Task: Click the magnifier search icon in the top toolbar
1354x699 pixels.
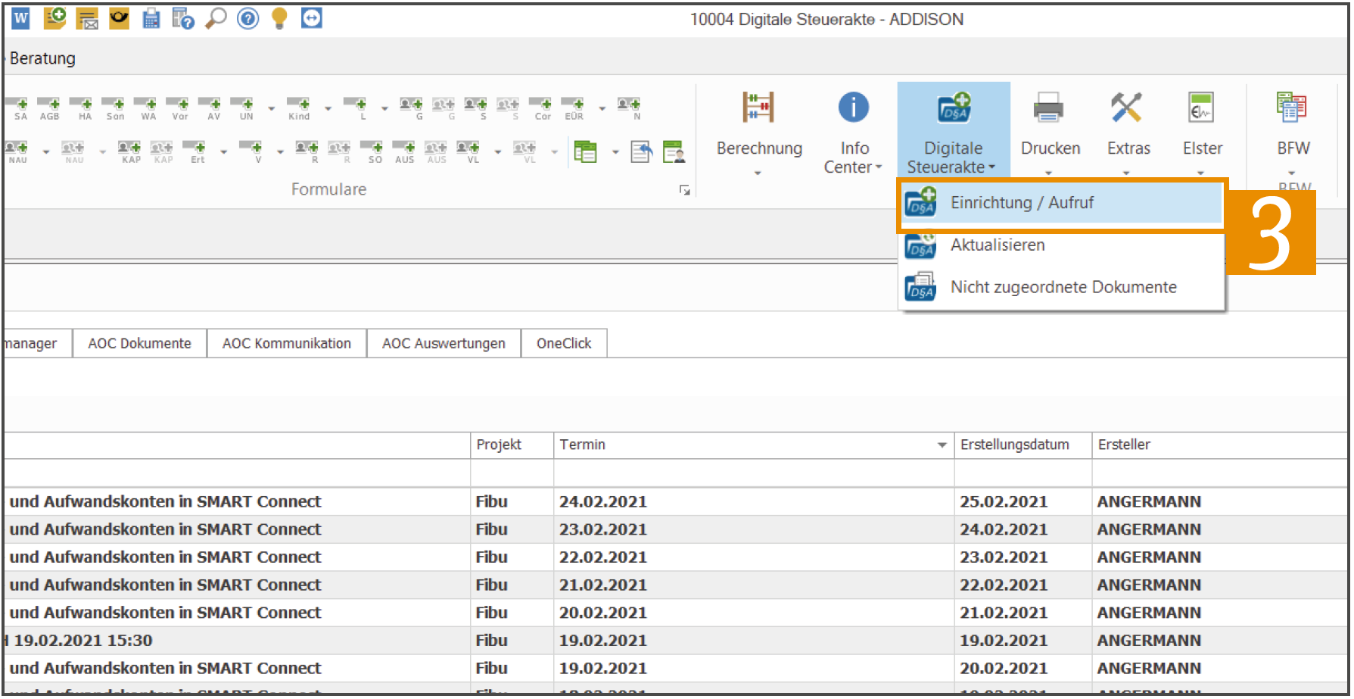Action: (x=216, y=18)
